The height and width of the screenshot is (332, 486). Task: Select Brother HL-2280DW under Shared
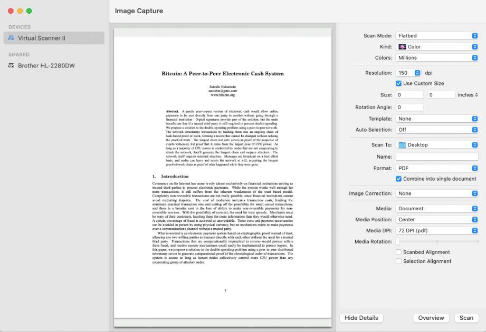pyautogui.click(x=46, y=66)
